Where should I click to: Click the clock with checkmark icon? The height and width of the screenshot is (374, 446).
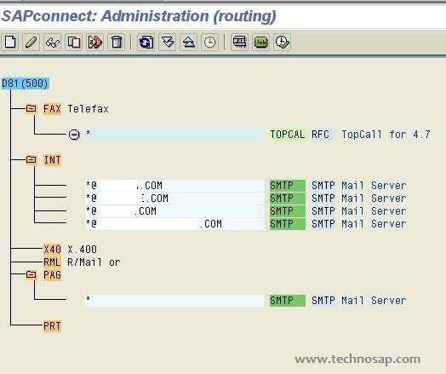point(283,42)
